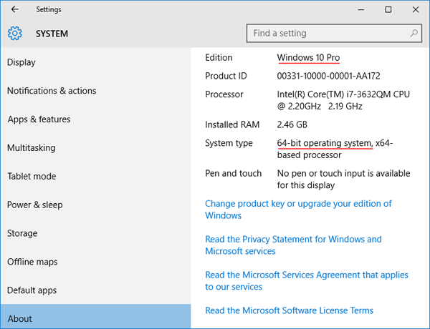This screenshot has width=430, height=329.
Task: Go to Apps & features
Action: [x=39, y=119]
